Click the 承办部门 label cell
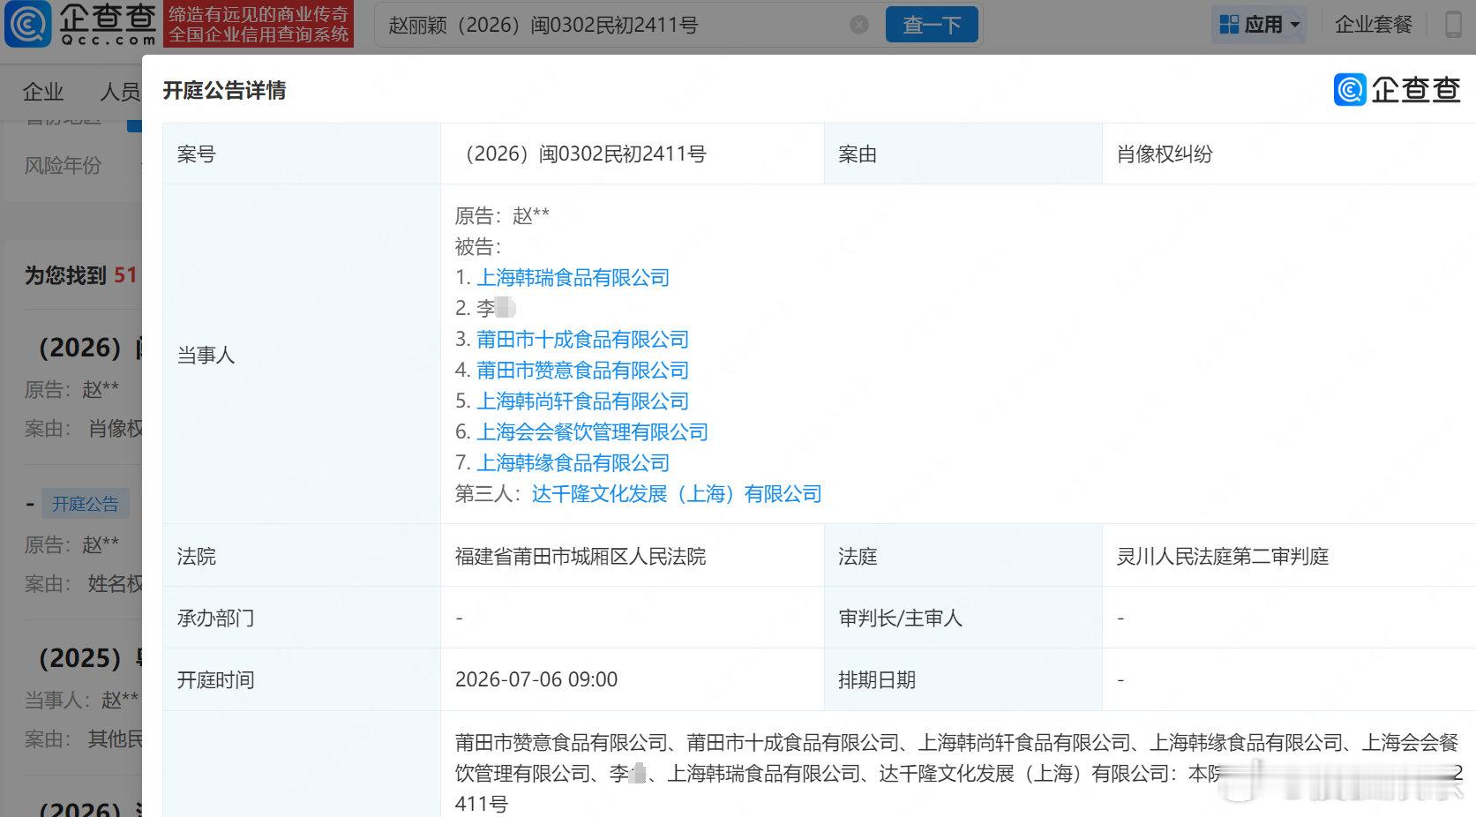 click(x=302, y=618)
